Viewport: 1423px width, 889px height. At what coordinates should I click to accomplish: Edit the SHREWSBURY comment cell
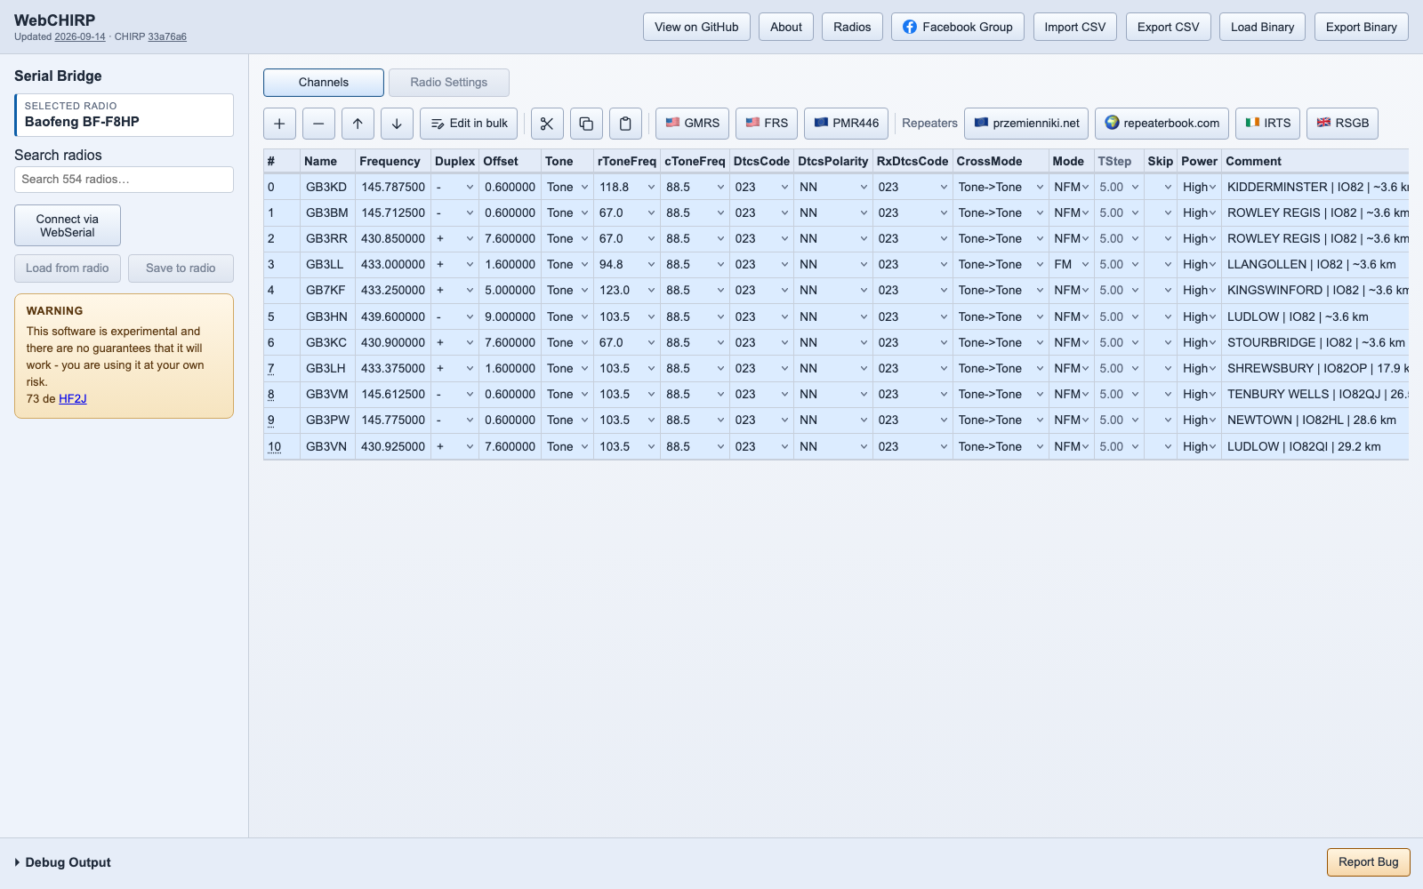pyautogui.click(x=1315, y=369)
